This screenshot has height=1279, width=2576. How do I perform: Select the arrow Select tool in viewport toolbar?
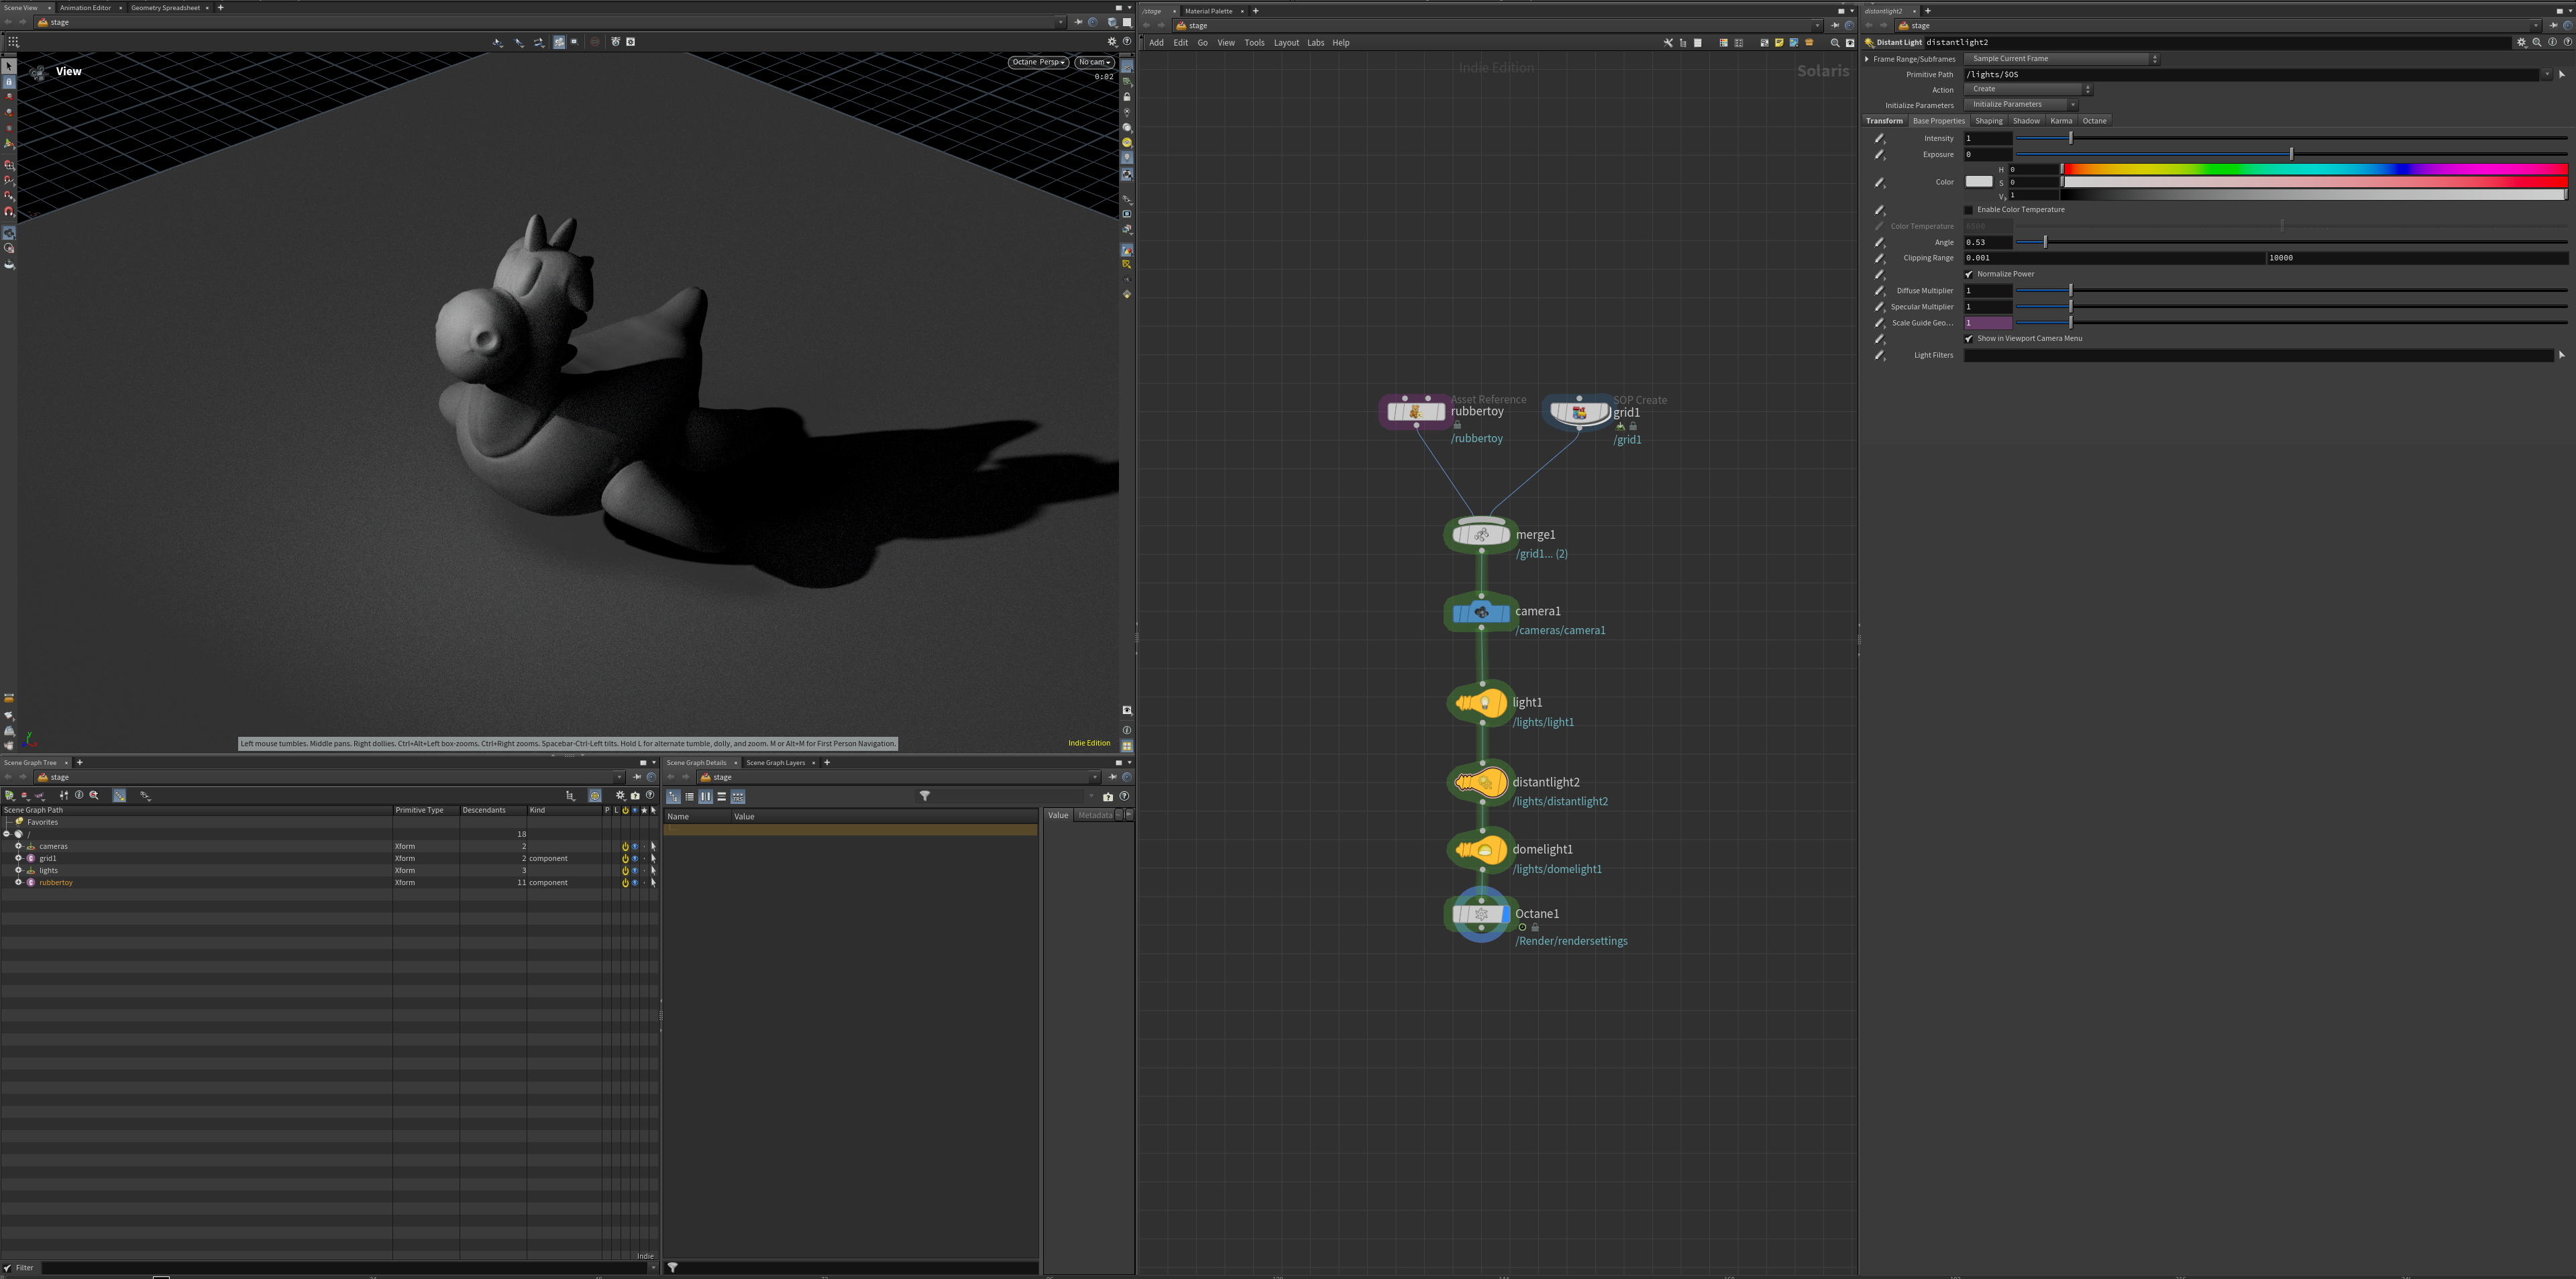click(9, 66)
